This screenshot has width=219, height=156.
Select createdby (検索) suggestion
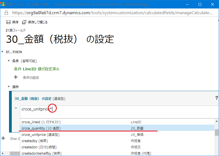117,141
